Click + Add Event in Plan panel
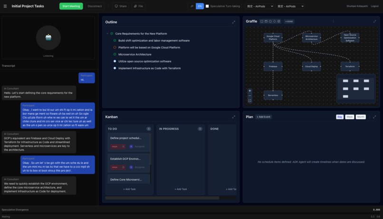Screen dimensions: 383x219 pyautogui.click(x=263, y=117)
